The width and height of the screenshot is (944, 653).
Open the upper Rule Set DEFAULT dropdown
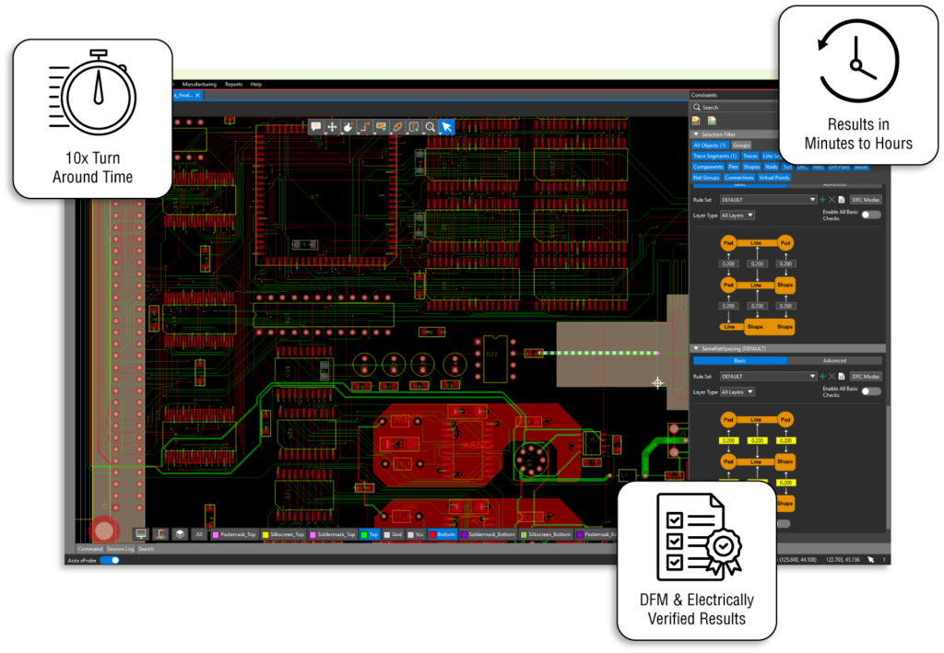click(x=768, y=200)
